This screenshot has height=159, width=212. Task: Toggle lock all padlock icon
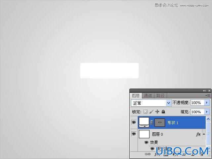coord(163,112)
